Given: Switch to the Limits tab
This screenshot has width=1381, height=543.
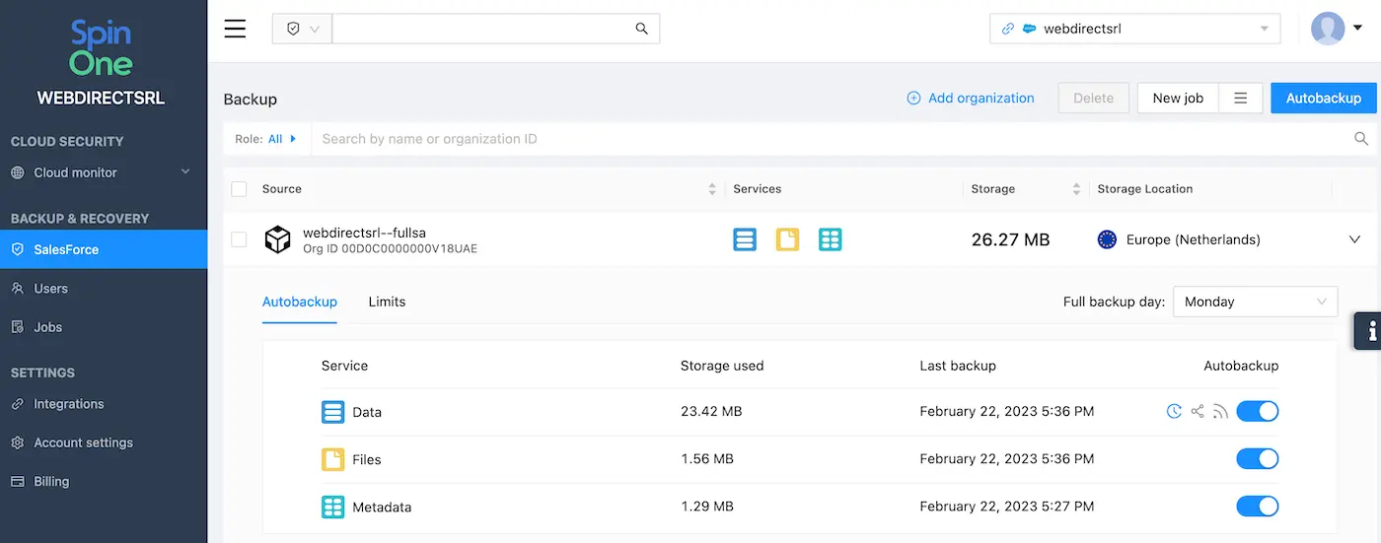Looking at the screenshot, I should pos(387,302).
